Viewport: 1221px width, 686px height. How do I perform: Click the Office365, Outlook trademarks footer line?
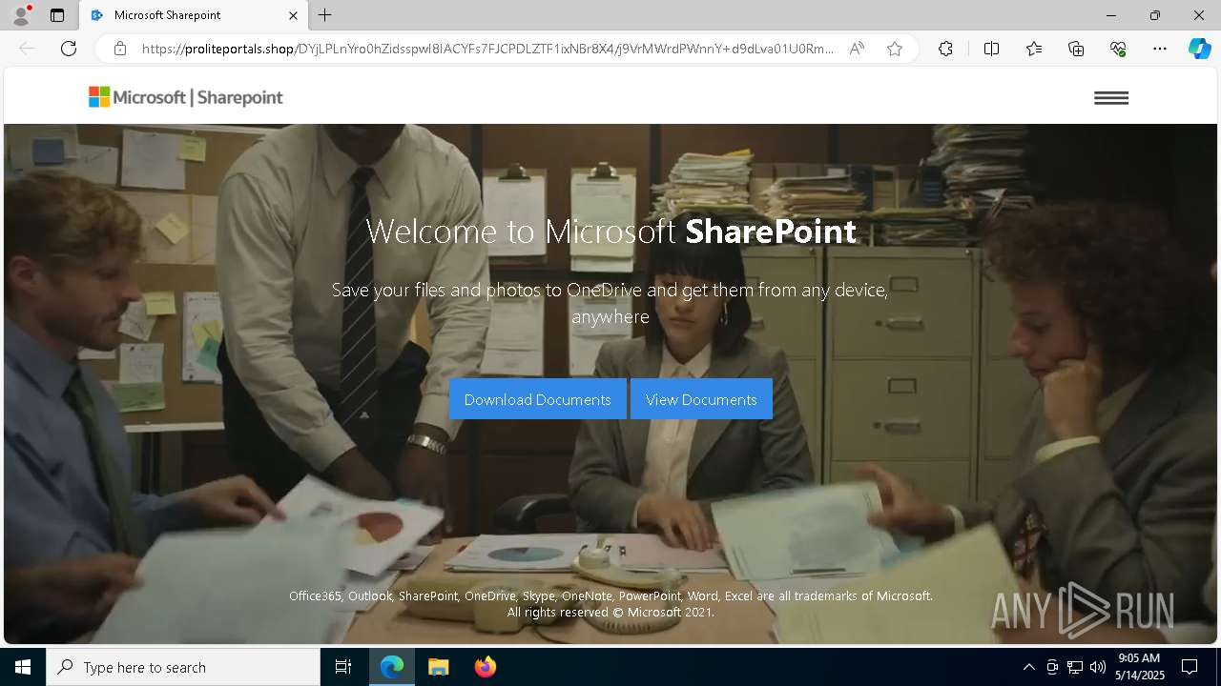(610, 595)
